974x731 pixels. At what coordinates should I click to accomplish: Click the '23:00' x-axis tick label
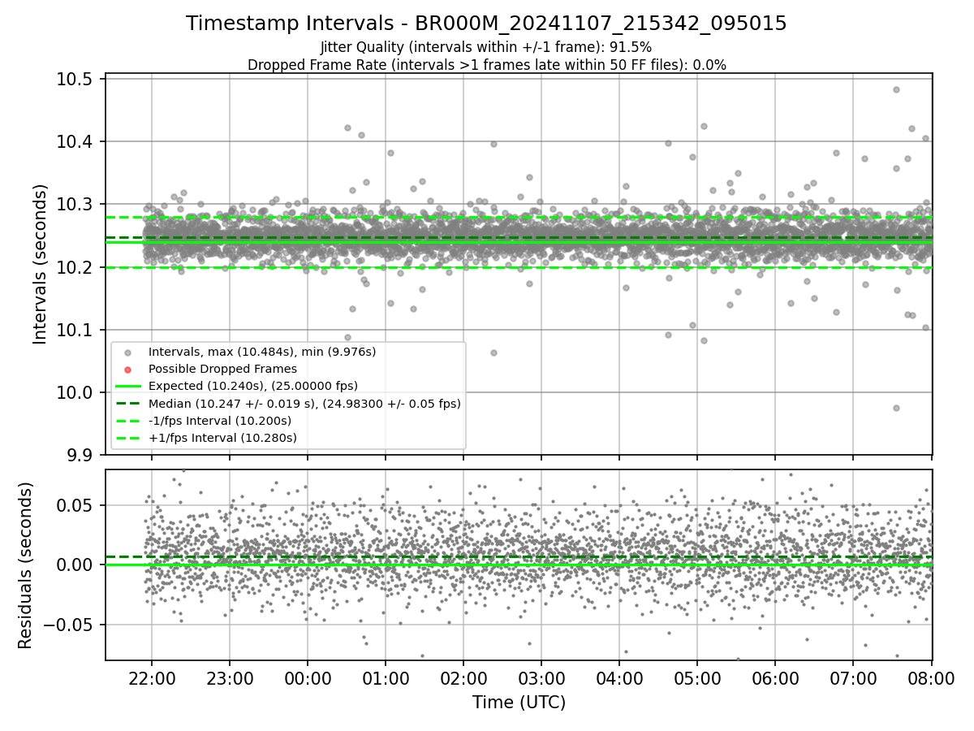click(x=230, y=679)
